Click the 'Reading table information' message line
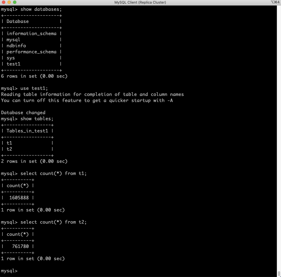The height and width of the screenshot is (277, 281). point(92,95)
